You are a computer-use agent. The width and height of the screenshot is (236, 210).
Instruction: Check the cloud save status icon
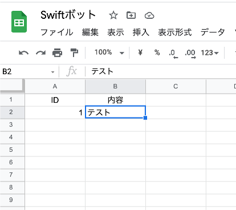pyautogui.click(x=149, y=15)
